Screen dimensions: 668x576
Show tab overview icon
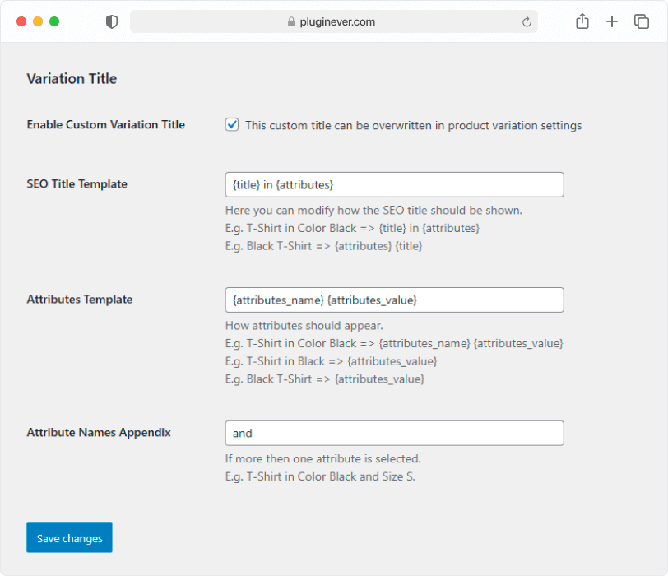(x=642, y=21)
